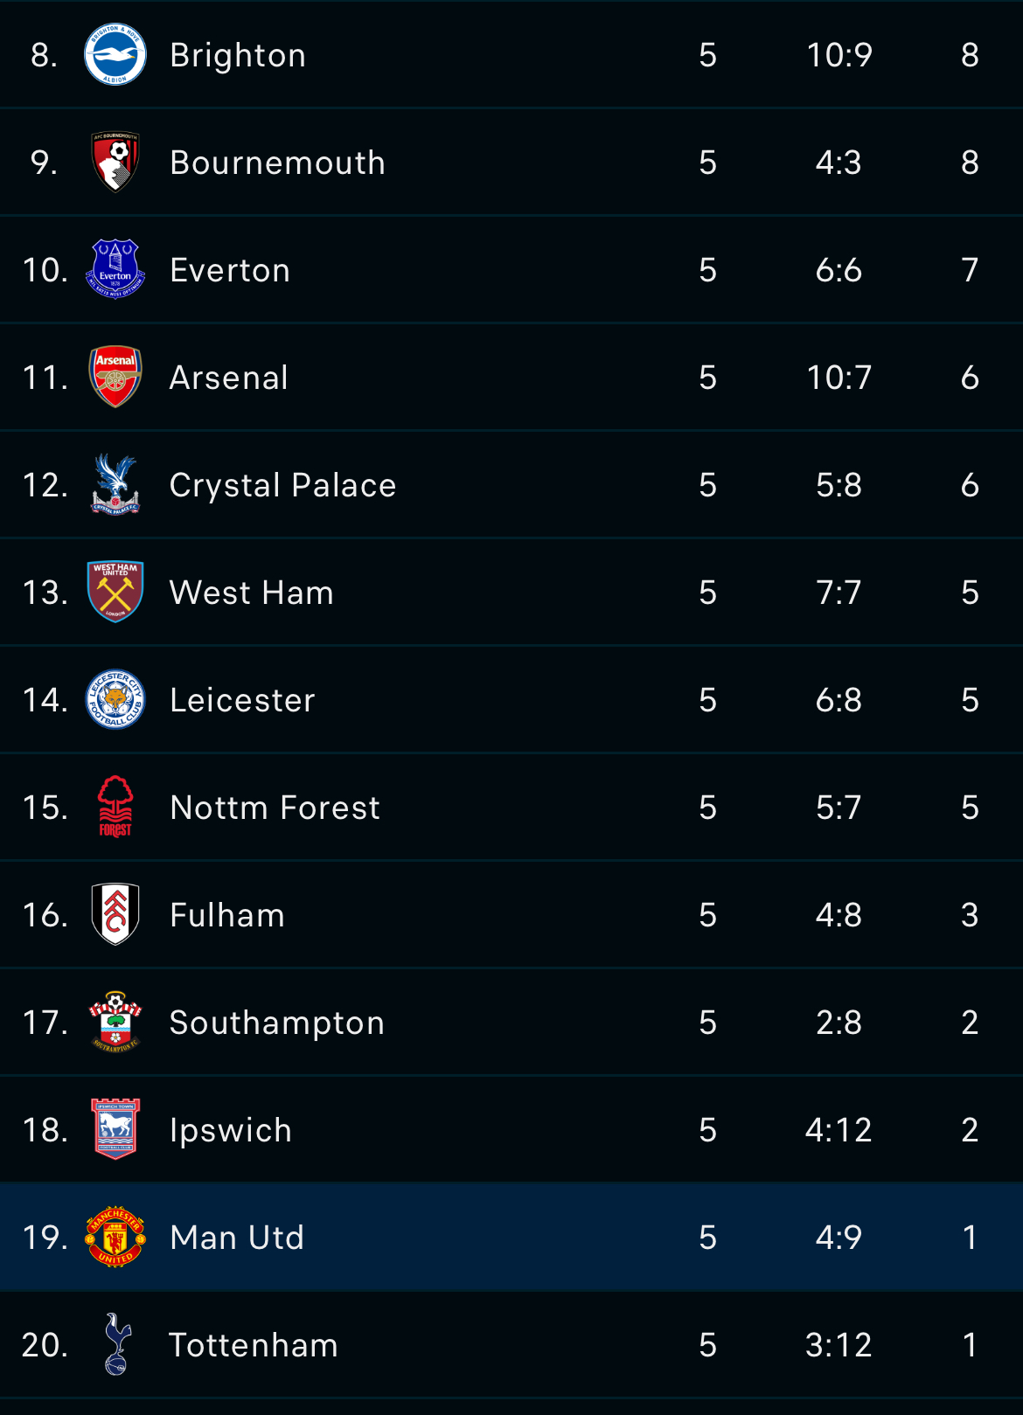Open the Man Utd team name
Screen dimensions: 1023x1415
(237, 1238)
